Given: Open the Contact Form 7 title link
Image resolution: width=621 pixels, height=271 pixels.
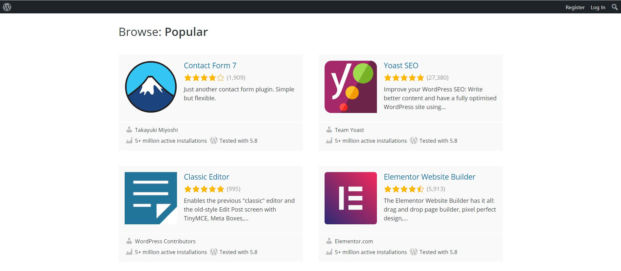Looking at the screenshot, I should (x=210, y=66).
